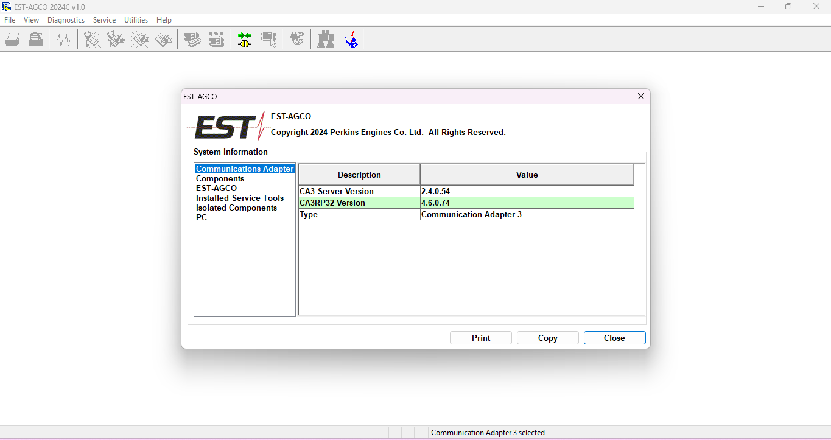Click the stethoscope-with-pencil logged diagnostic codes icon
This screenshot has width=831, height=440.
pos(116,40)
